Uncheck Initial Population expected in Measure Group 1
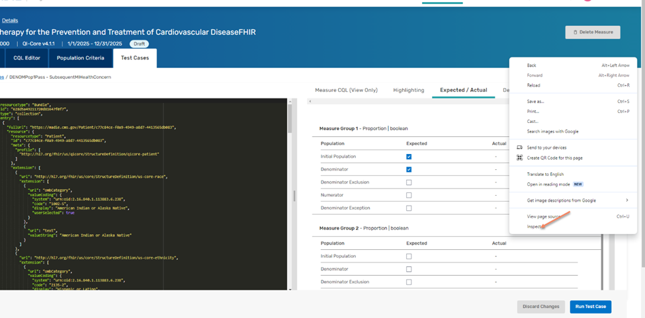The height and width of the screenshot is (318, 645). (x=409, y=157)
